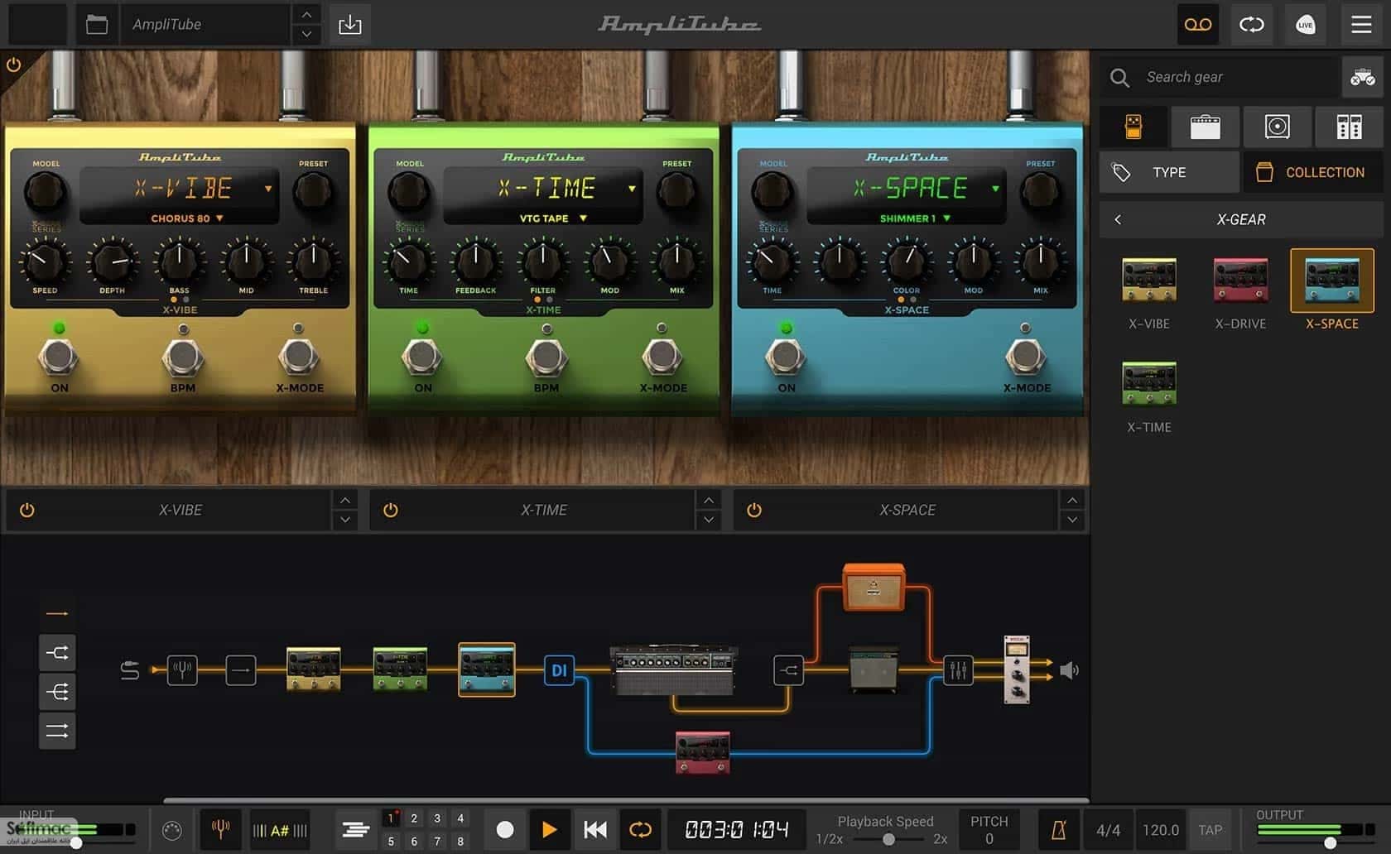The image size is (1391, 854).
Task: Open the X-TIME display preset arrow
Action: tap(632, 189)
